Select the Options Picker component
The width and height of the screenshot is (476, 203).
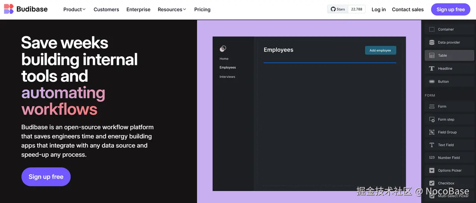pos(449,170)
